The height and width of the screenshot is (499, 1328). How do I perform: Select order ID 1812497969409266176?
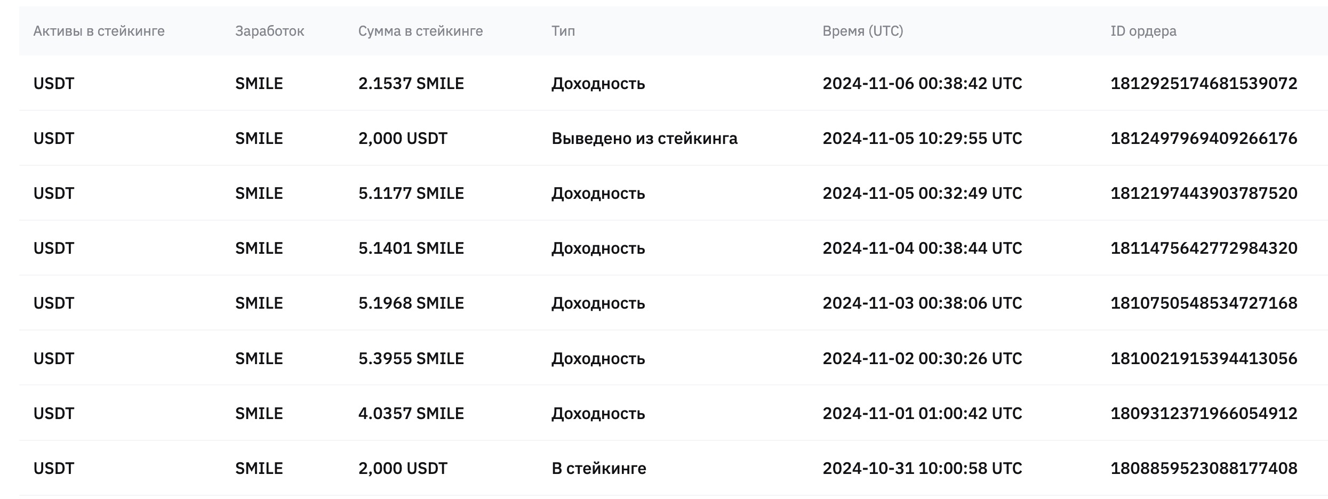[x=1204, y=138]
